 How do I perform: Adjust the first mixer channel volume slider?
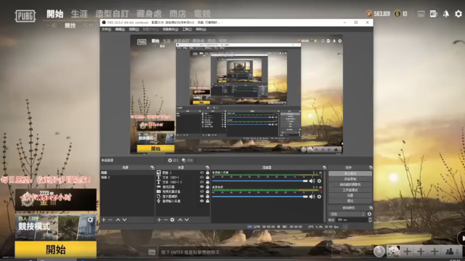[260, 181]
